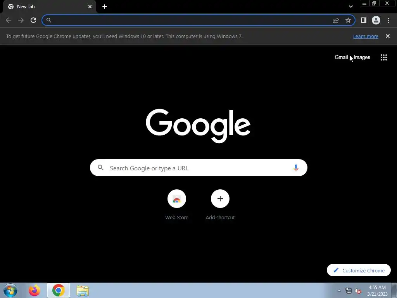Viewport: 397px width, 298px height.
Task: Click the Chrome taskbar icon
Action: click(59, 290)
